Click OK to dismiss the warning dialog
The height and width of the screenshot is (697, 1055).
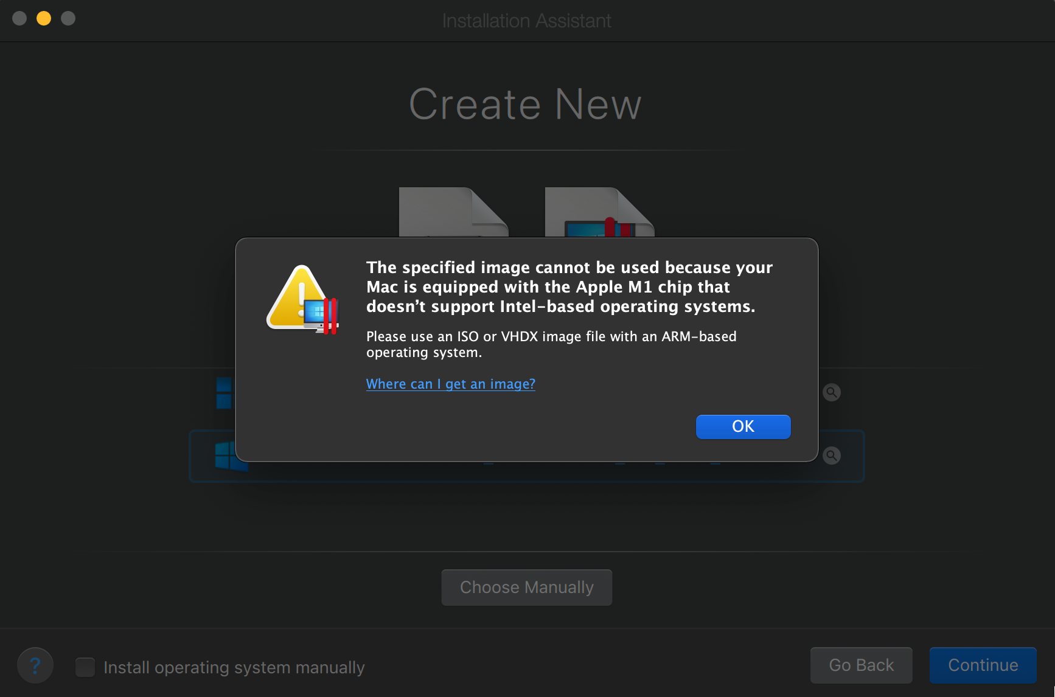(743, 426)
